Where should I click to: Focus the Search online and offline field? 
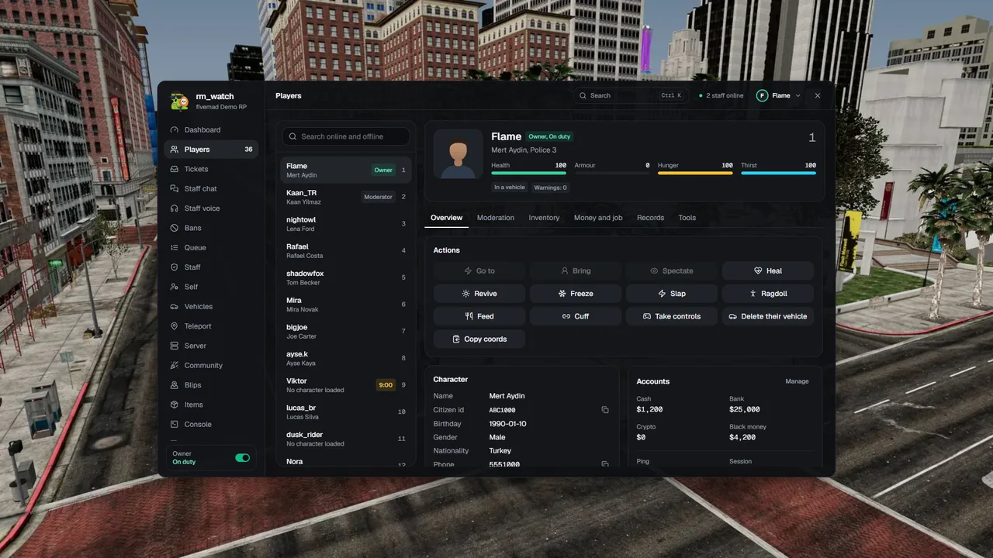(x=346, y=136)
